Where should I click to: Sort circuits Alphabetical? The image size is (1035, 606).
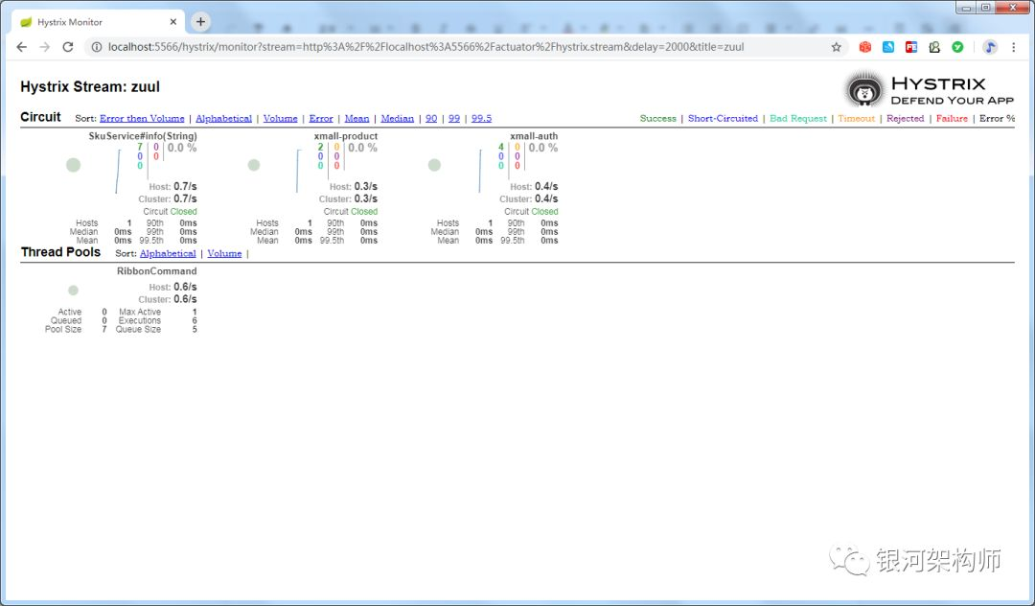[x=223, y=118]
